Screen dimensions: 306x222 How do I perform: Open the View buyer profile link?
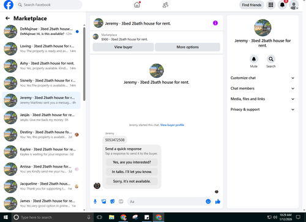(172, 125)
